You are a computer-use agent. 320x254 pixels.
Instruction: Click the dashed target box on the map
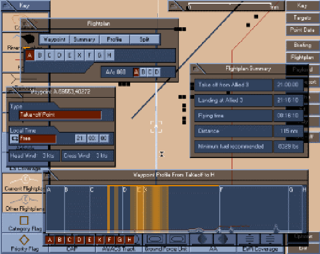tap(156, 127)
